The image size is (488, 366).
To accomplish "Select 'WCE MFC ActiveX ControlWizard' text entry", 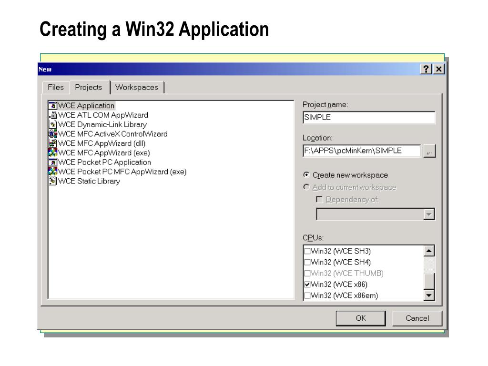I will (x=112, y=134).
